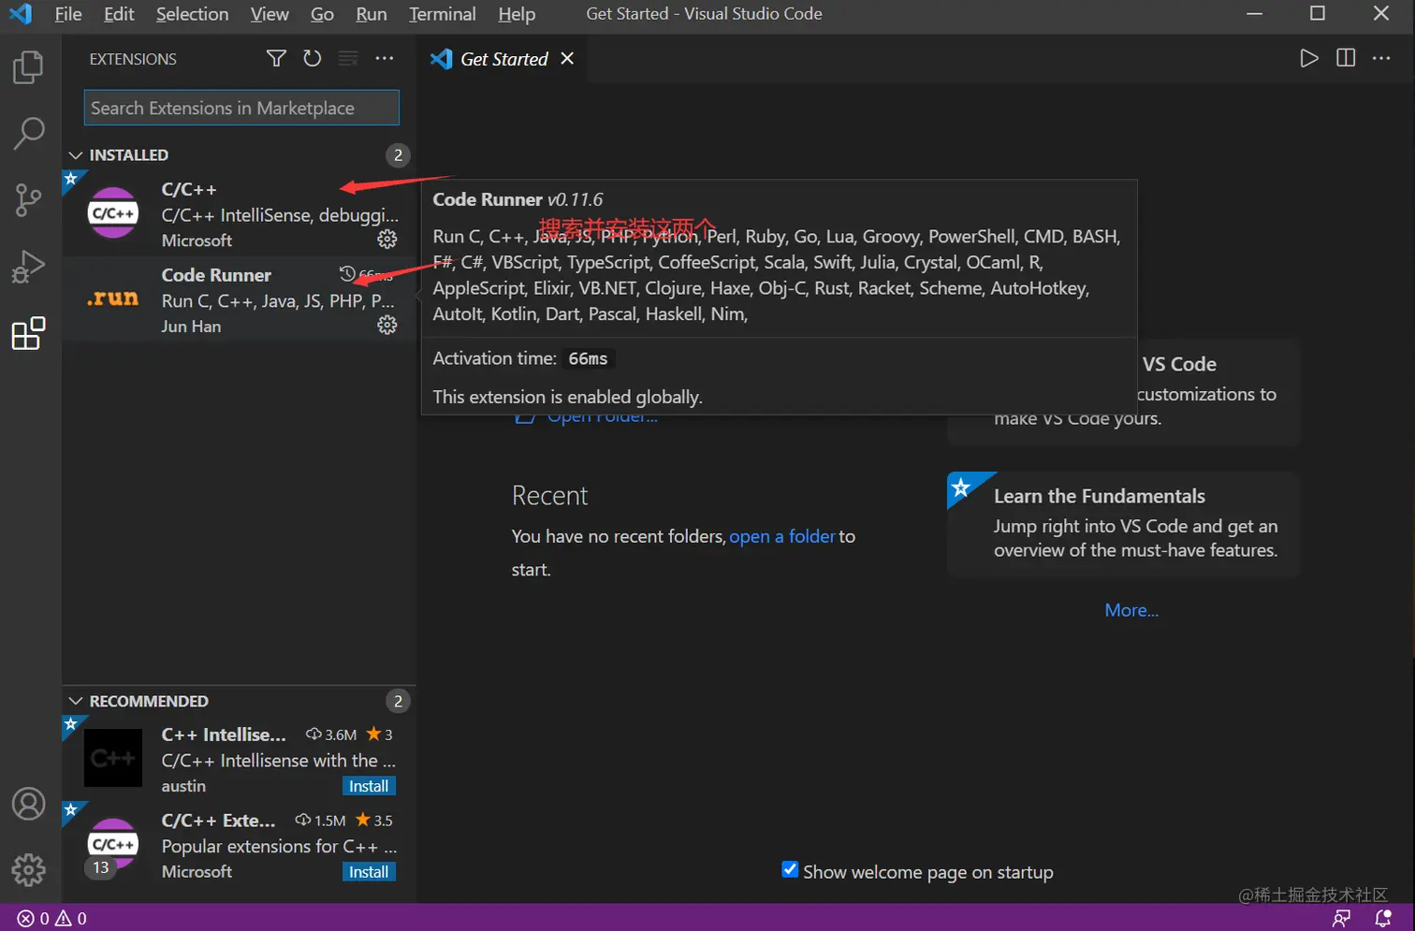Screen dimensions: 1415x931
Task: Open the View menu
Action: [270, 14]
